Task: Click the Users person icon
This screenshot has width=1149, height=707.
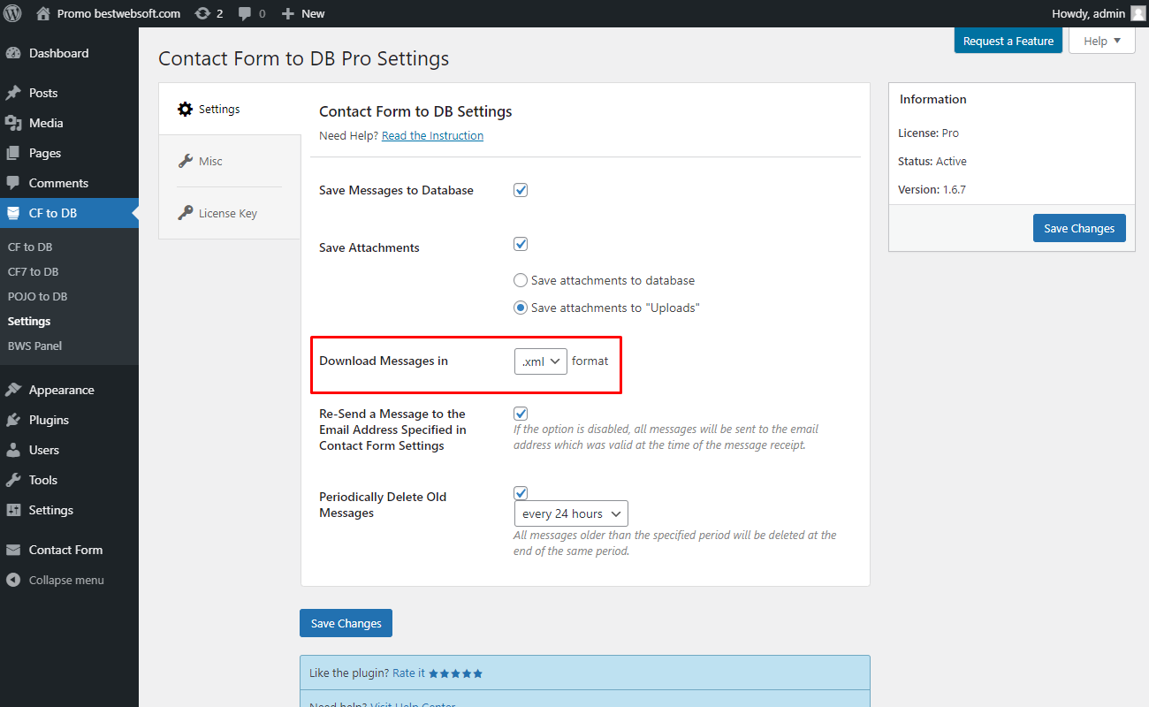Action: 13,450
